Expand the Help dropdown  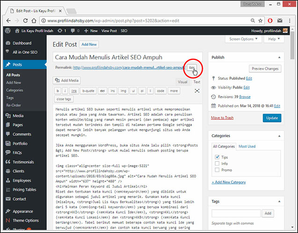pyautogui.click(x=274, y=39)
